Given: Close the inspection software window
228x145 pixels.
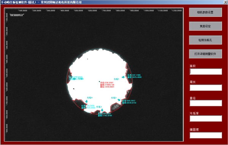Looking at the screenshot, I should point(225,2).
